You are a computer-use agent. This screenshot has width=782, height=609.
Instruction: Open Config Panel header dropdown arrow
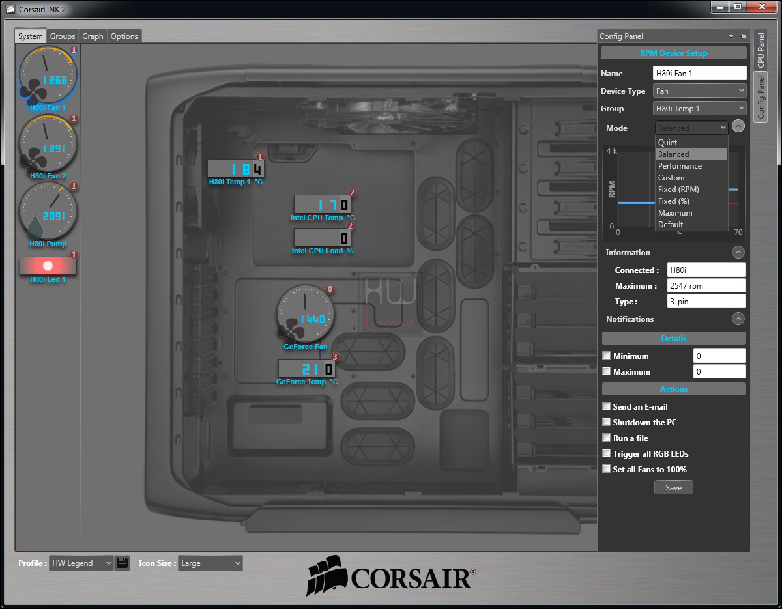731,36
